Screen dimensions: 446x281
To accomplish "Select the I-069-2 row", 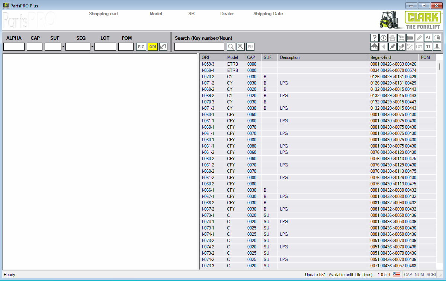I will (x=318, y=96).
